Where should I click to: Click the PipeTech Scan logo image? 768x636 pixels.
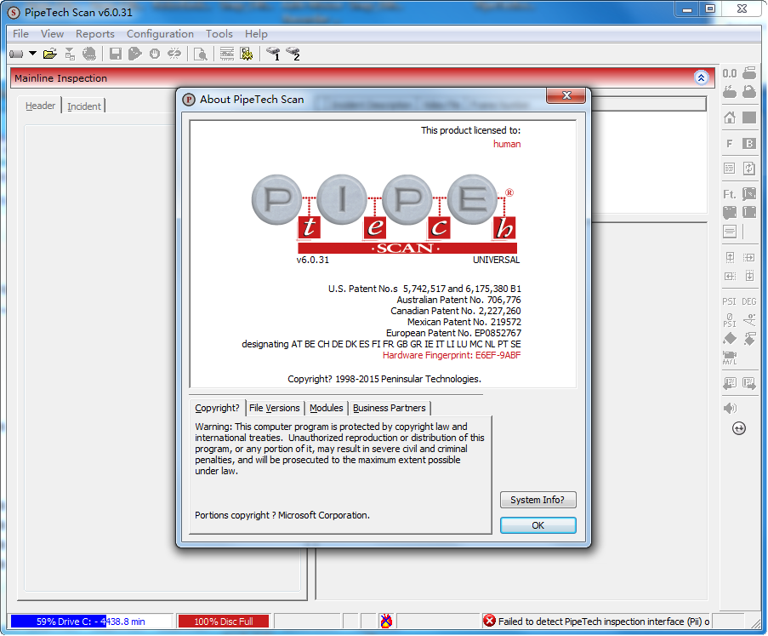(384, 215)
